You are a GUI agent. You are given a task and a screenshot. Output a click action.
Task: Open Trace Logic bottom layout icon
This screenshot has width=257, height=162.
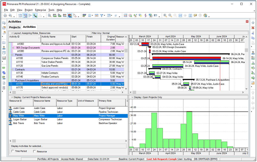(x=75, y=16)
